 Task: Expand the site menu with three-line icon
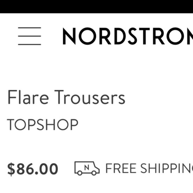30,36
